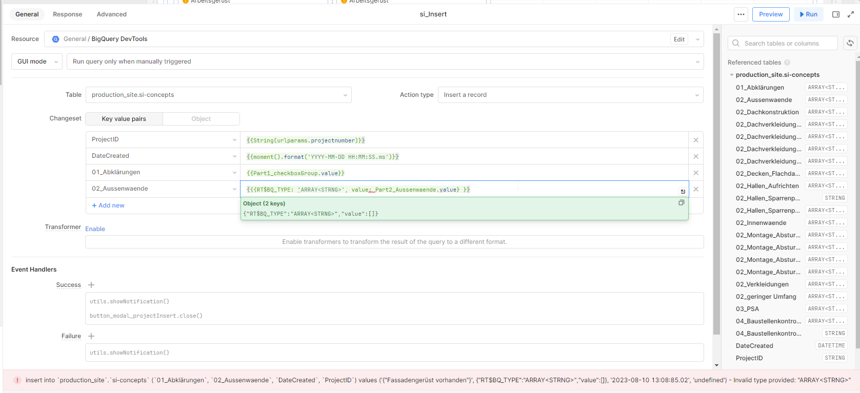The height and width of the screenshot is (393, 860).
Task: Open the GUI mode dropdown
Action: [x=37, y=61]
